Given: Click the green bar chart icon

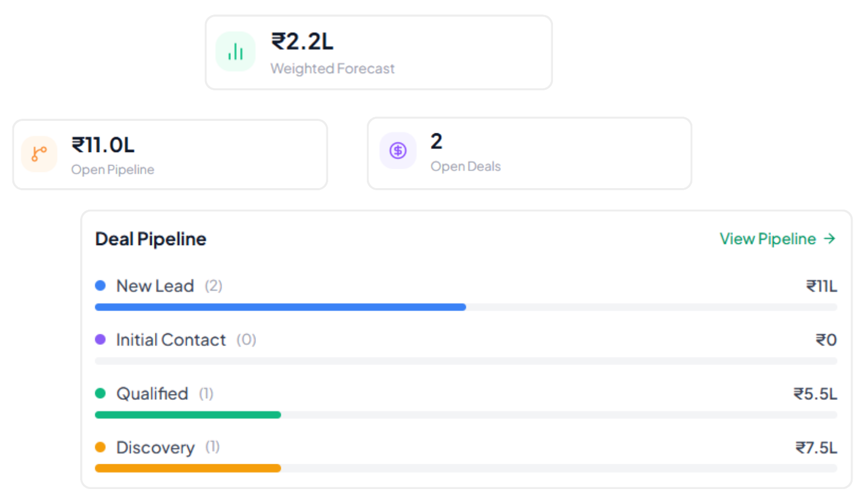Looking at the screenshot, I should (236, 52).
